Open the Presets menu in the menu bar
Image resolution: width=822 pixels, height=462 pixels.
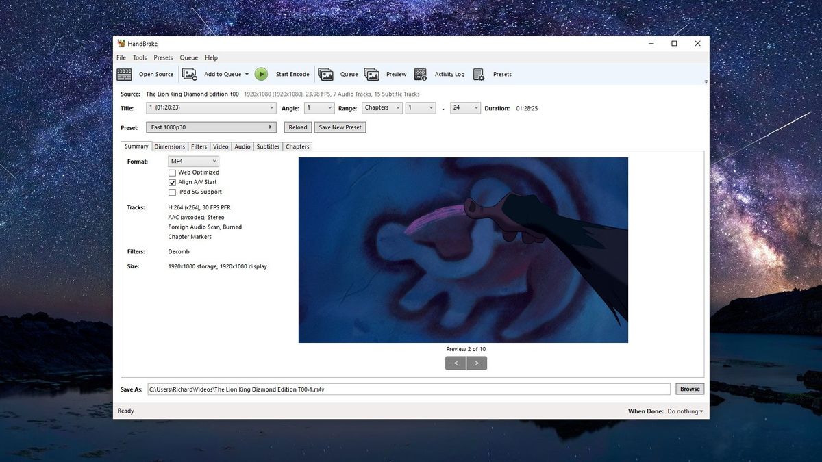click(x=162, y=57)
